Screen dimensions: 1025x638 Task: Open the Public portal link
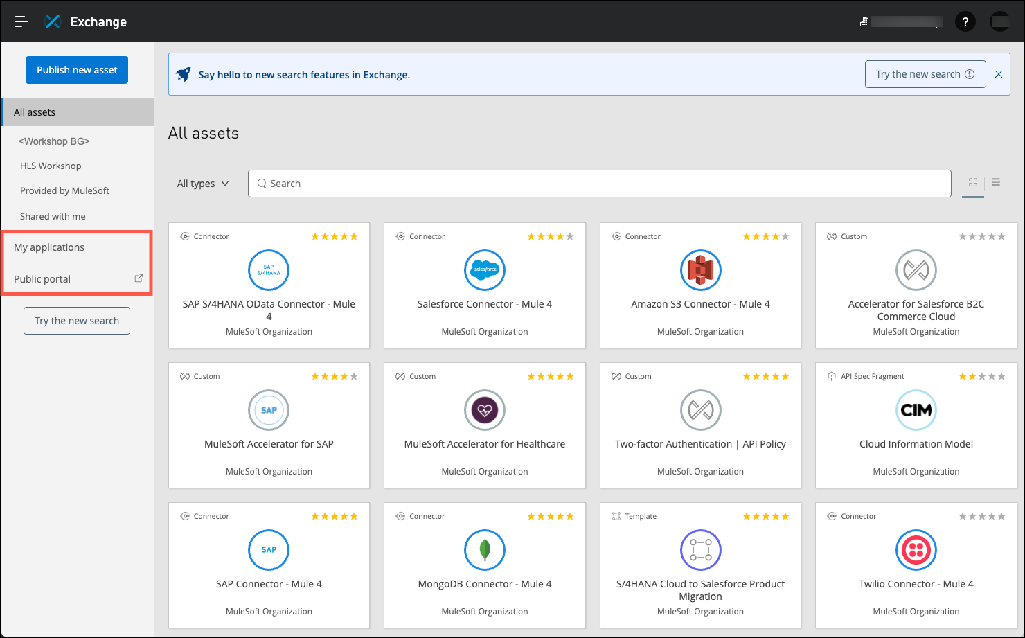(42, 279)
